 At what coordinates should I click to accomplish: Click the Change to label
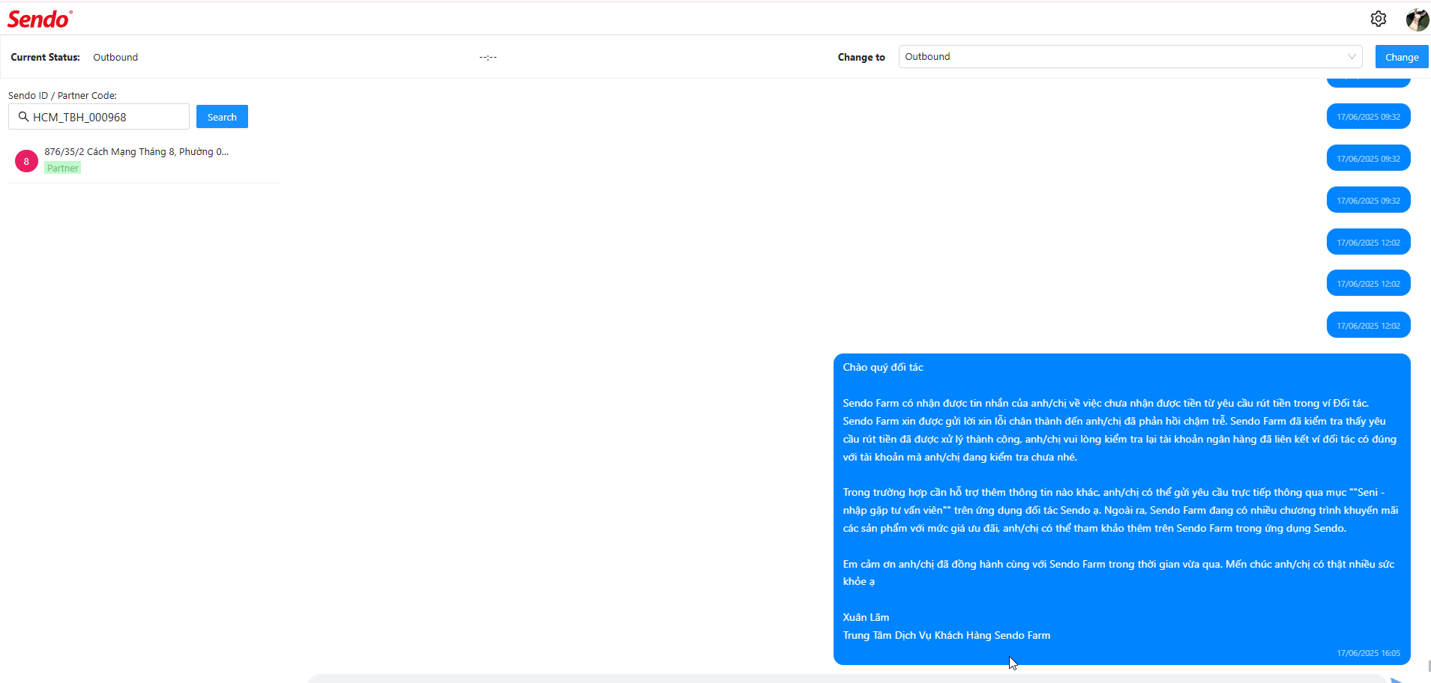point(861,58)
